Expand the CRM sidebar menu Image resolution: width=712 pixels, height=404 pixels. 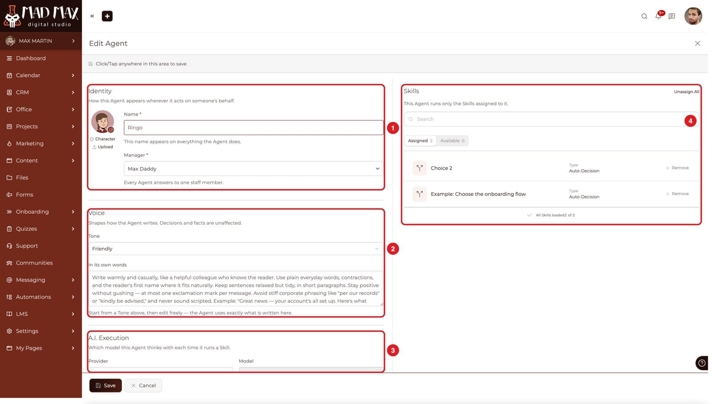pos(41,92)
